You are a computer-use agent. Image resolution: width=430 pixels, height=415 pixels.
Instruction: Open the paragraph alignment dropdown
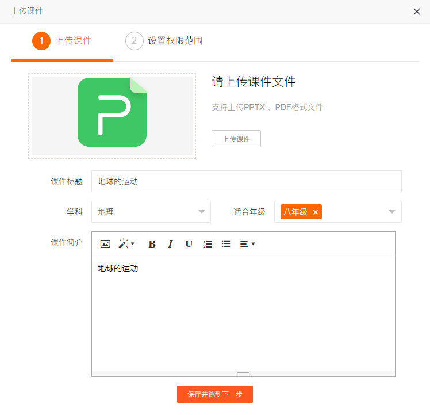(247, 244)
